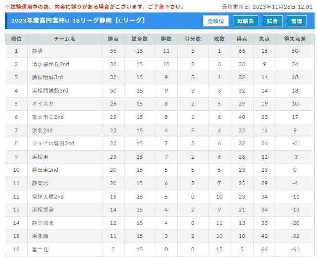Select team オイスカ

[x=42, y=104]
